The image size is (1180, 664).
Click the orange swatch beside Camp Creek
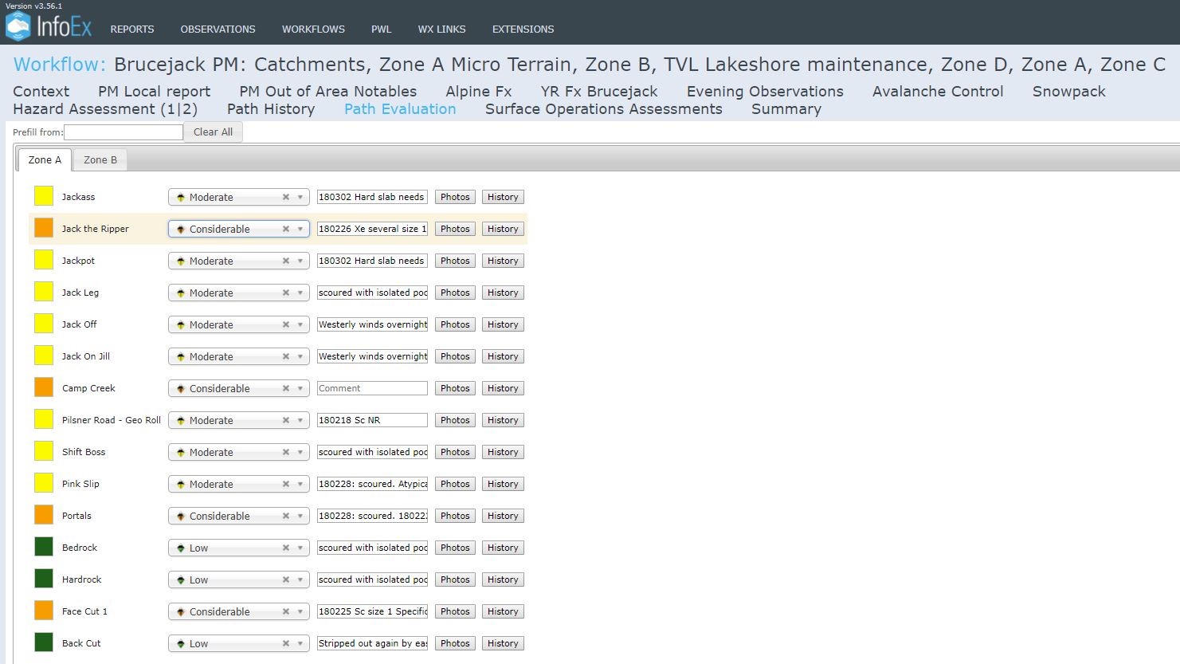[44, 387]
